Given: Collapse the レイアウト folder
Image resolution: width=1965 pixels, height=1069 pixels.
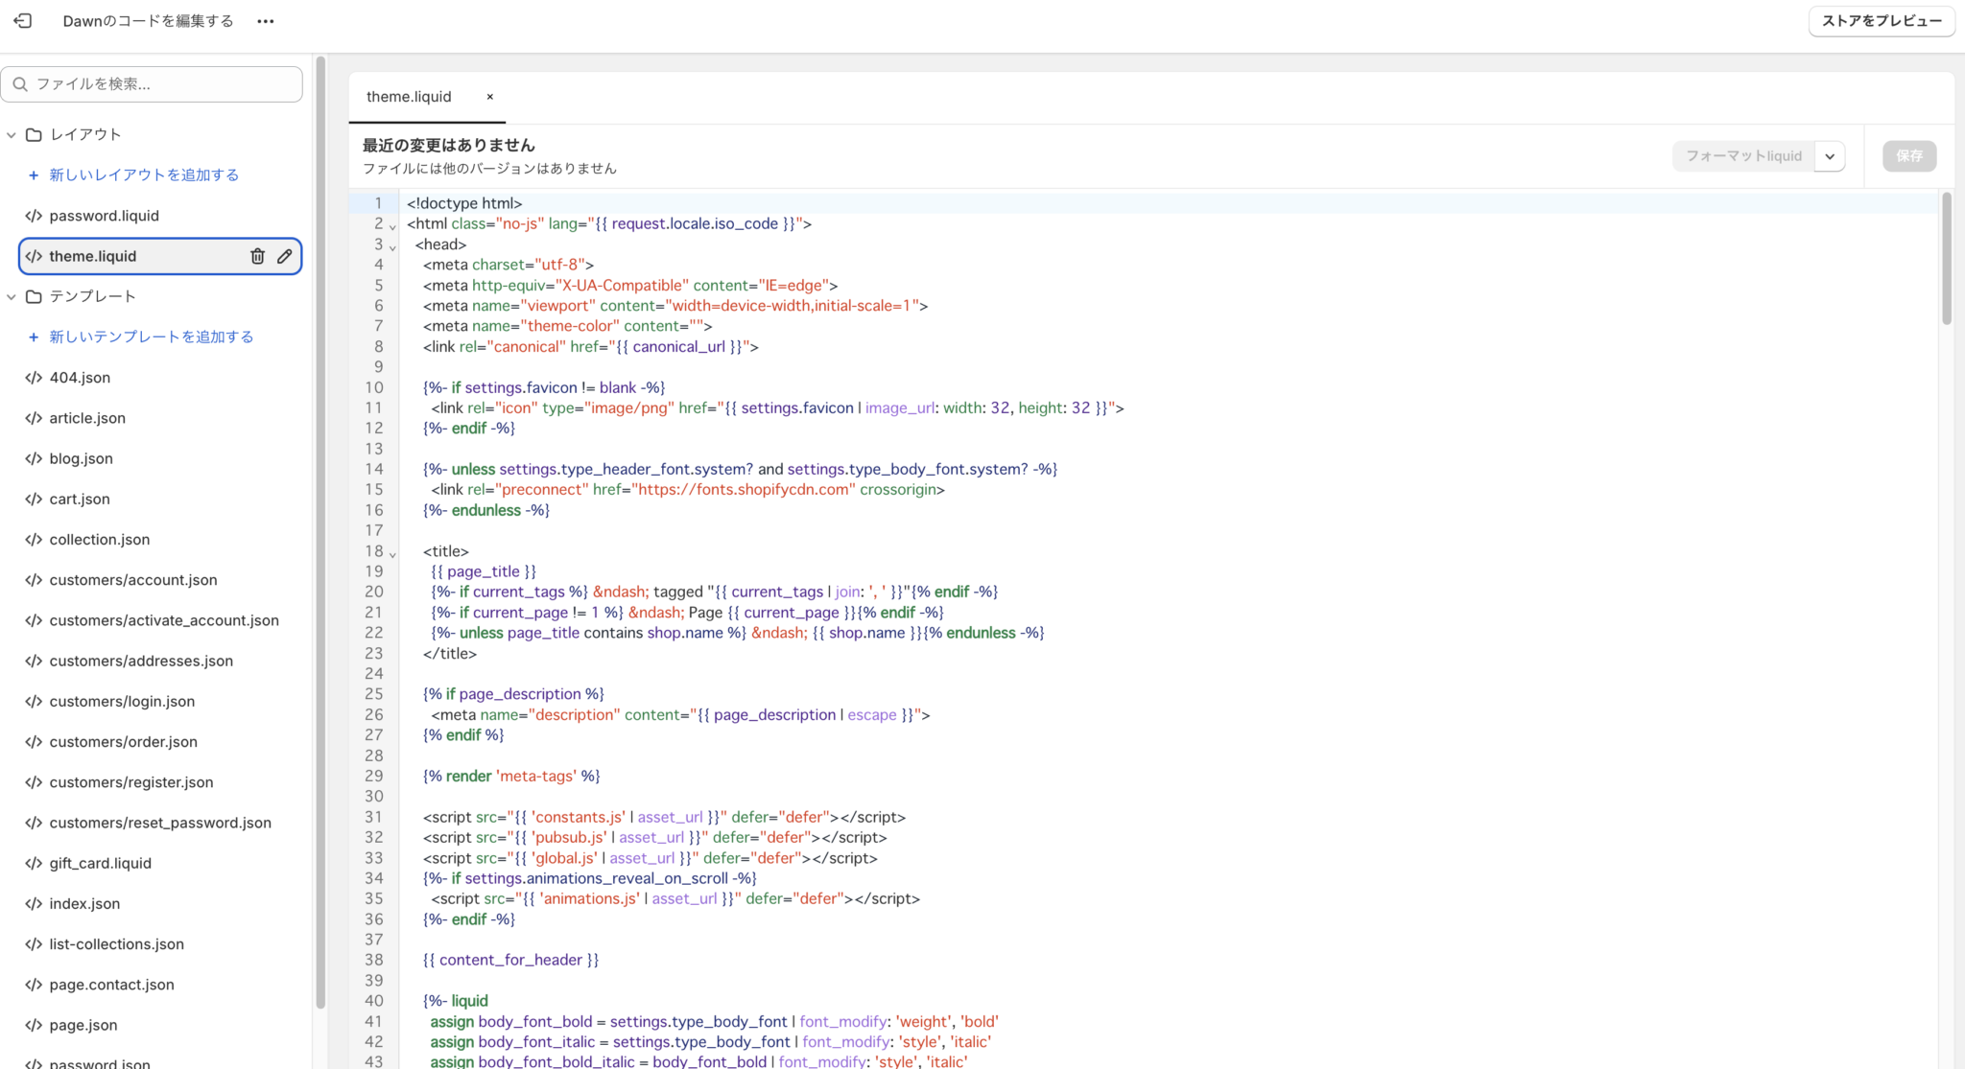Looking at the screenshot, I should click(12, 135).
